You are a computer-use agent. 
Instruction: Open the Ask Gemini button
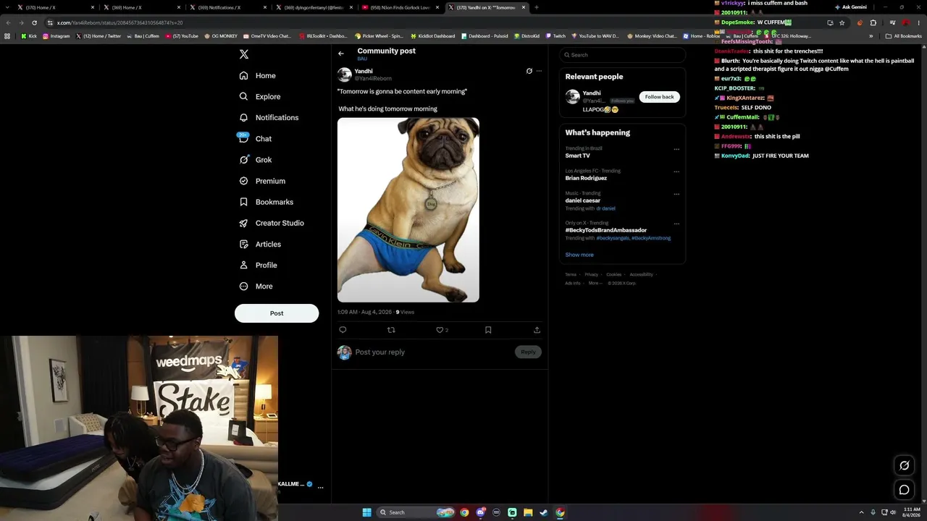tap(850, 7)
